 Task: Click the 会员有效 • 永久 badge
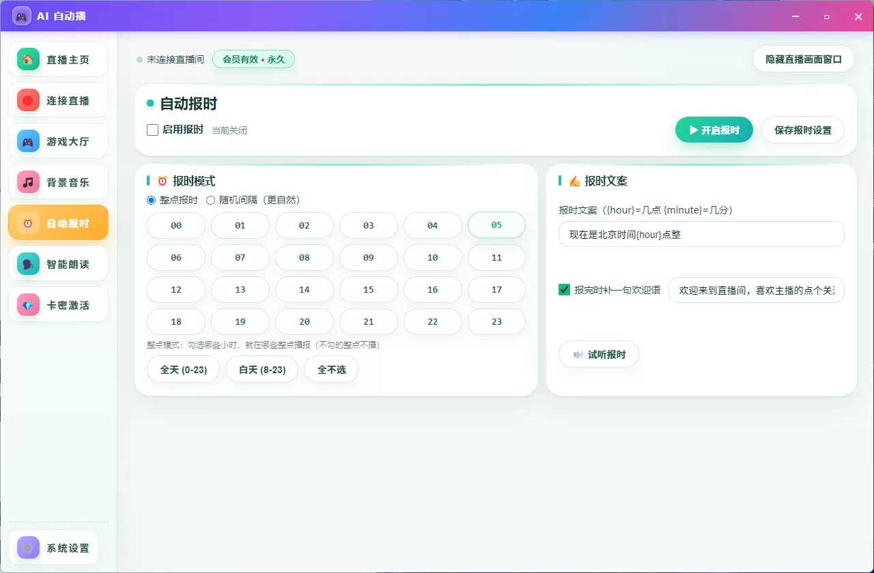pyautogui.click(x=253, y=59)
